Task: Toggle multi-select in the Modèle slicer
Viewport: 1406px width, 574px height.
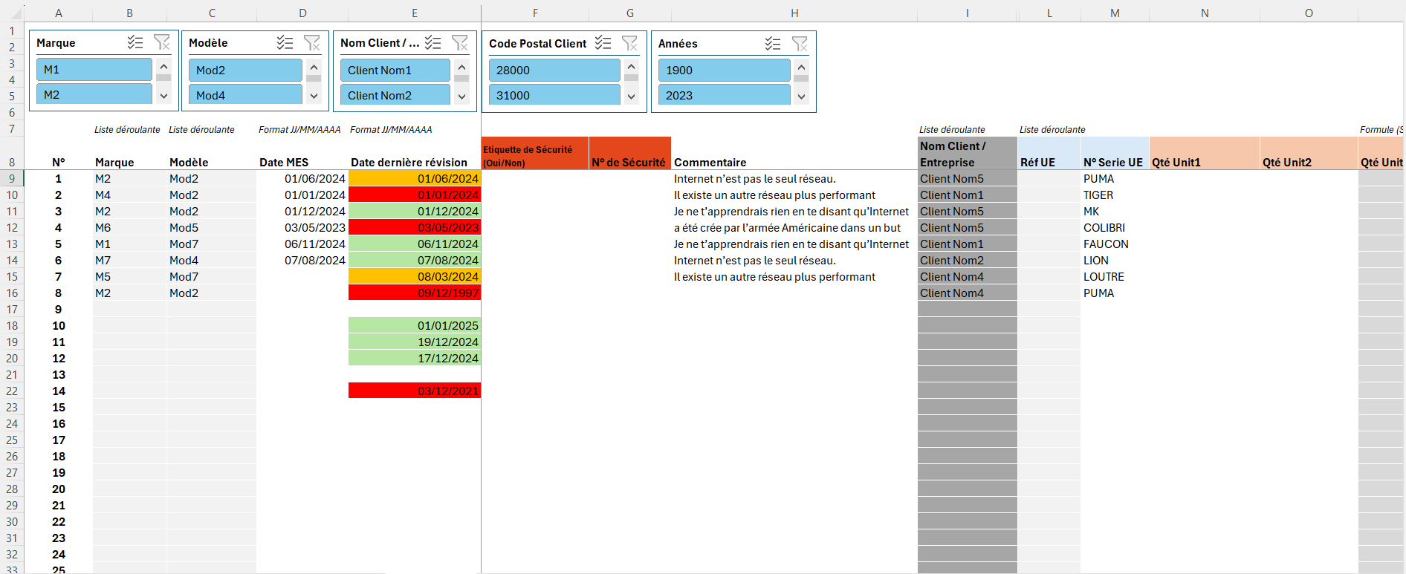Action: coord(285,42)
